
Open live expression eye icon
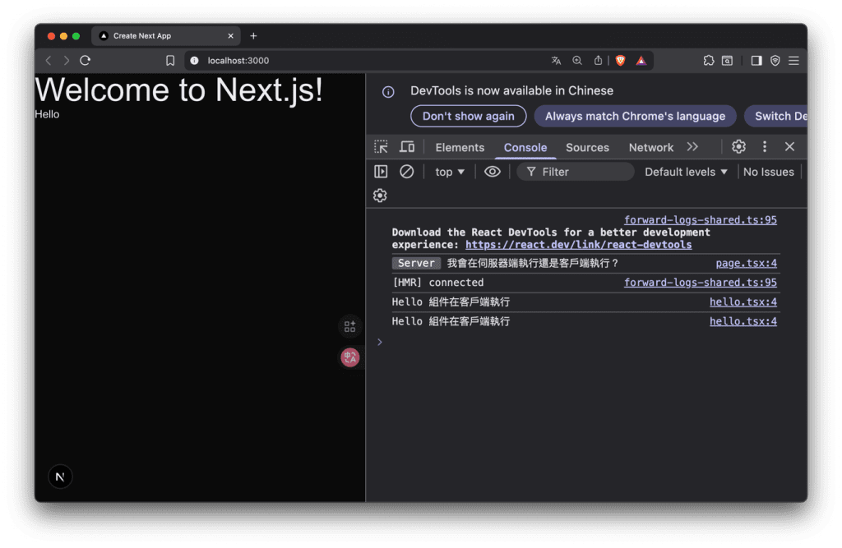coord(493,172)
